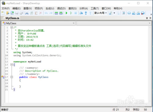Click the class icon in line 17 margin

[x=3, y=77]
